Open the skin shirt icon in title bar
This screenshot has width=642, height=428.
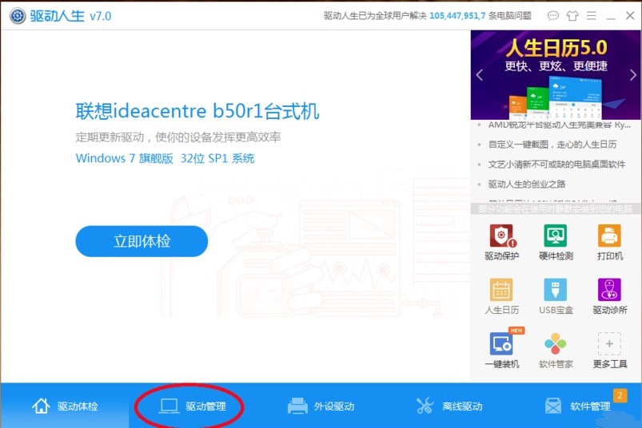[x=572, y=16]
